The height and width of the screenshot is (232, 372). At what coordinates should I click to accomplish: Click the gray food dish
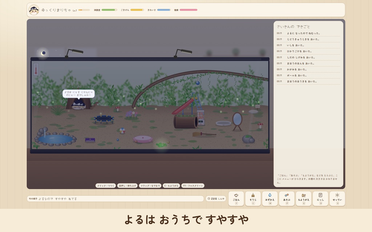(x=223, y=123)
